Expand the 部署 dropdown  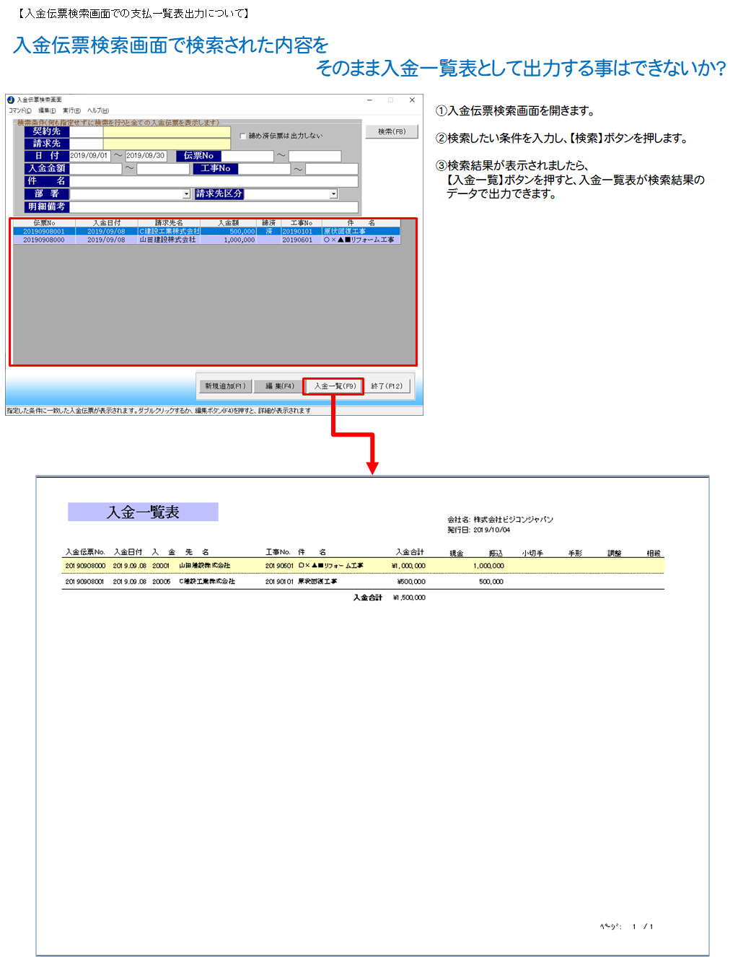point(186,194)
